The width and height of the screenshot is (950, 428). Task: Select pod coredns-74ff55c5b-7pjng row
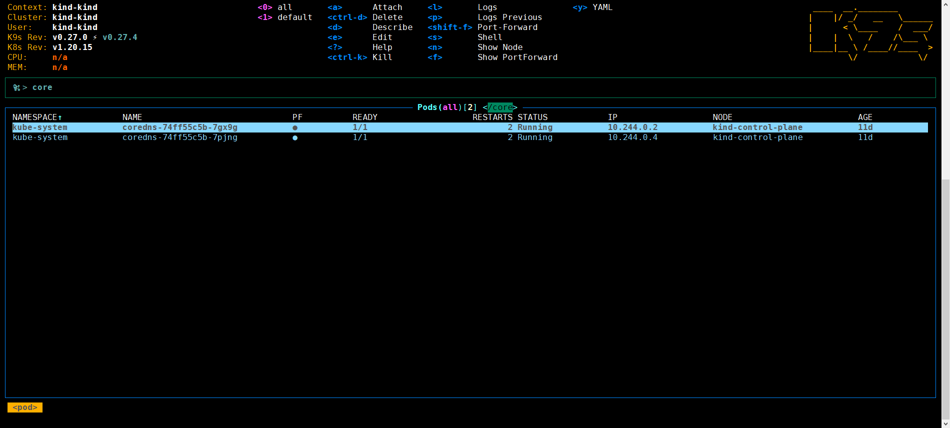[x=180, y=137]
